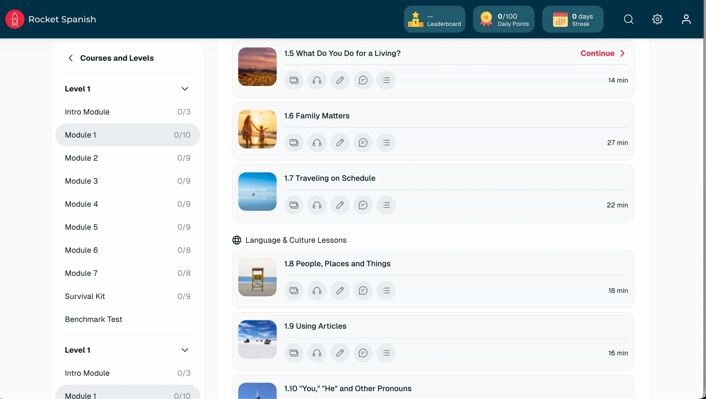Expand the second Level 1 section

pyautogui.click(x=185, y=350)
